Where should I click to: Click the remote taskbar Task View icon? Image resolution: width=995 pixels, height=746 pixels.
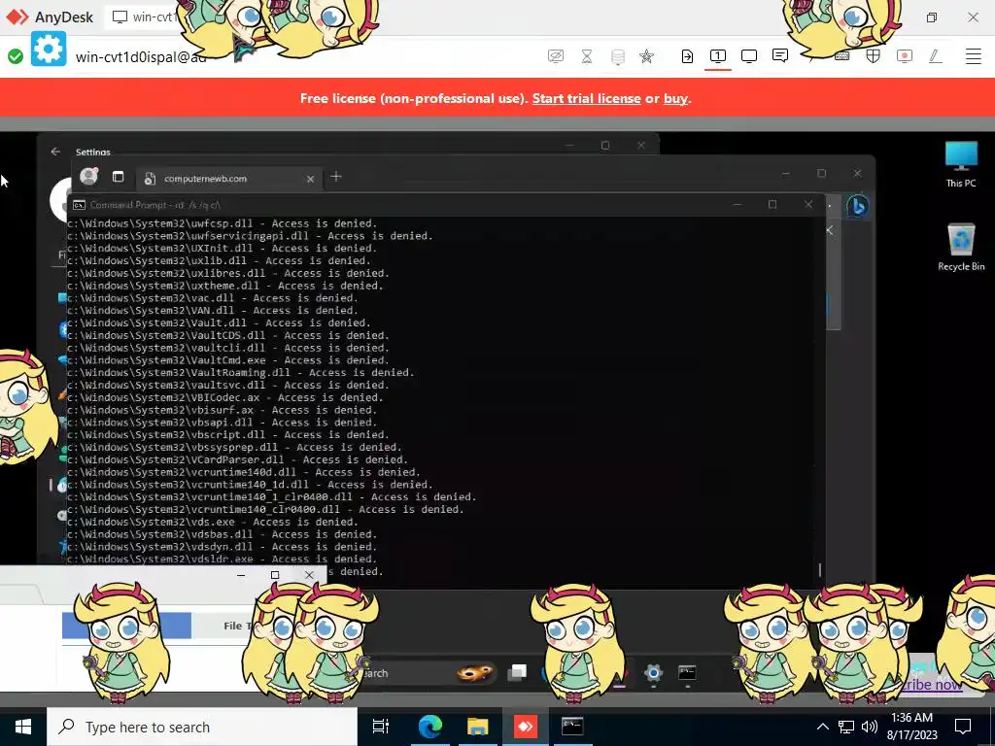pyautogui.click(x=517, y=672)
